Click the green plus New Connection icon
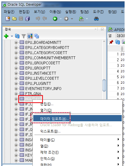Image resolution: width=128 pixels, height=166 pixels. 6,36
